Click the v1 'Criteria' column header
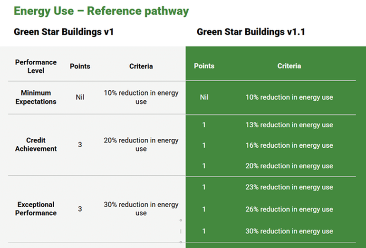366x248 pixels. pyautogui.click(x=141, y=66)
